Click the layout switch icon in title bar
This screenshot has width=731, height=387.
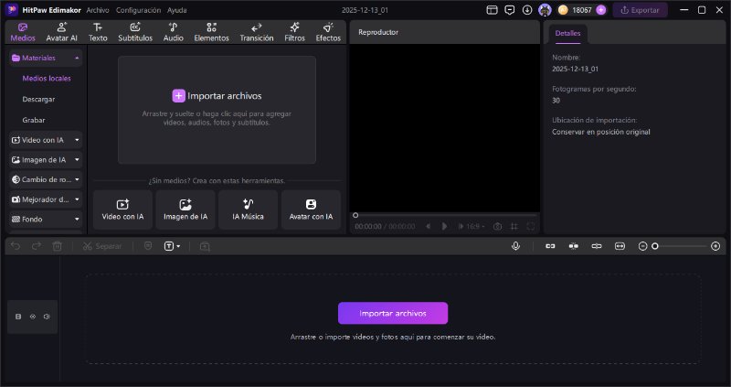coord(492,10)
